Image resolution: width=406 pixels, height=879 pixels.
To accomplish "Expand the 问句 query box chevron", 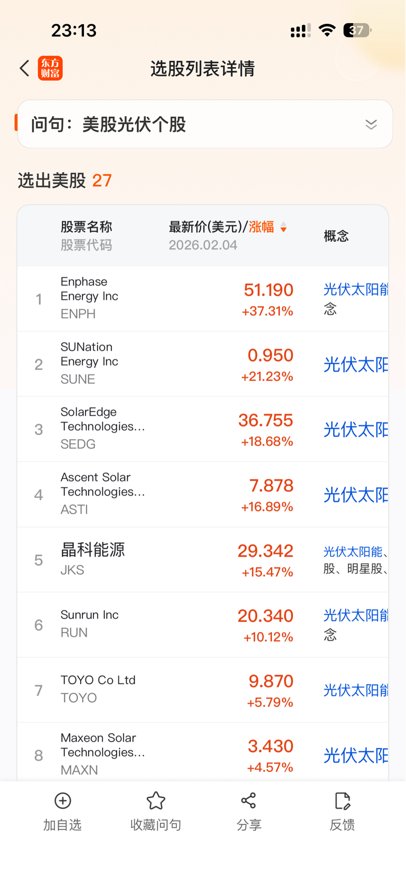I will point(371,125).
